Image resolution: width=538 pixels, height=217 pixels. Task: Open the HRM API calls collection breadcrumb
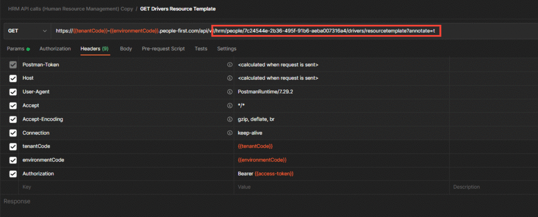tap(70, 9)
